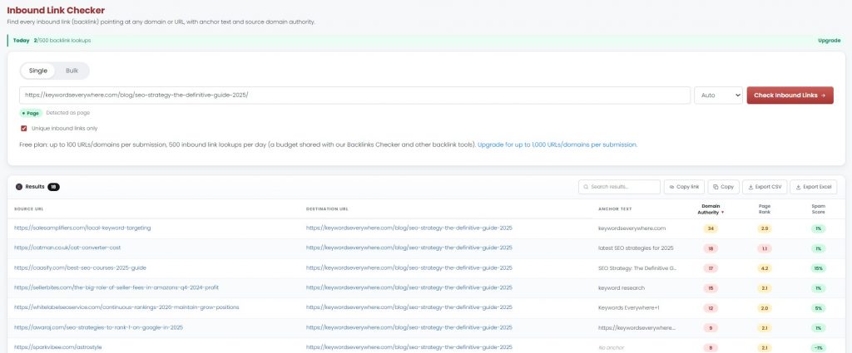Image resolution: width=852 pixels, height=353 pixels.
Task: Click the Export CSV button
Action: pyautogui.click(x=765, y=187)
